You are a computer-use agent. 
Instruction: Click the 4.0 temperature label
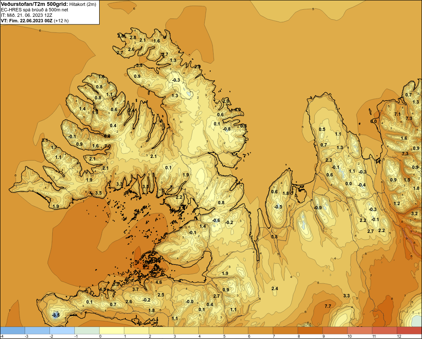(x=238, y=109)
